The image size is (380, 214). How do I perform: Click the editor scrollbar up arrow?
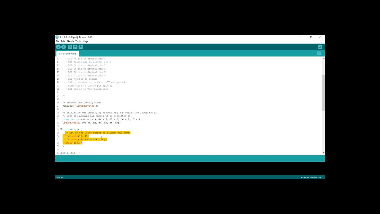[x=323, y=58]
